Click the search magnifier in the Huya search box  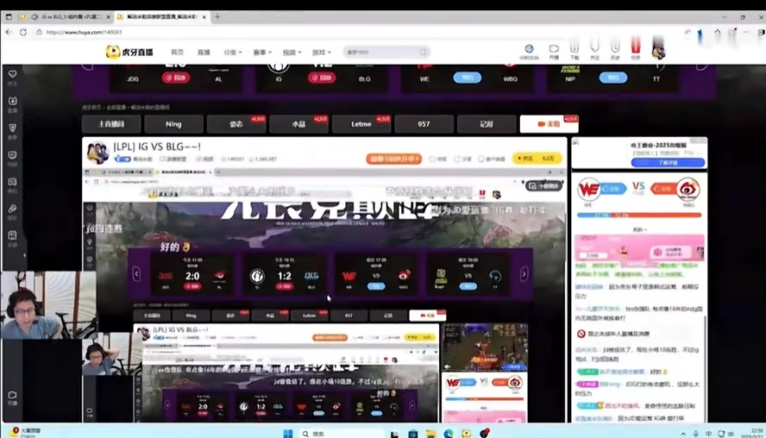click(x=423, y=52)
